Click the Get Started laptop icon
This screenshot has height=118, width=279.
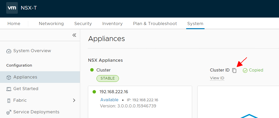9,89
